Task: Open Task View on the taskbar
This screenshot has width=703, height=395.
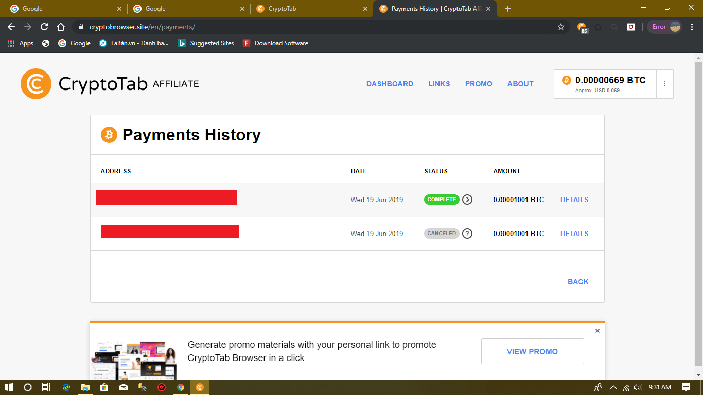Action: click(46, 387)
